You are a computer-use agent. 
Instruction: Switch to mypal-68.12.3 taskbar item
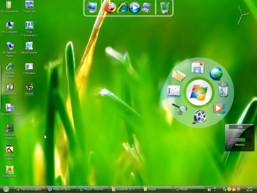coord(125,189)
